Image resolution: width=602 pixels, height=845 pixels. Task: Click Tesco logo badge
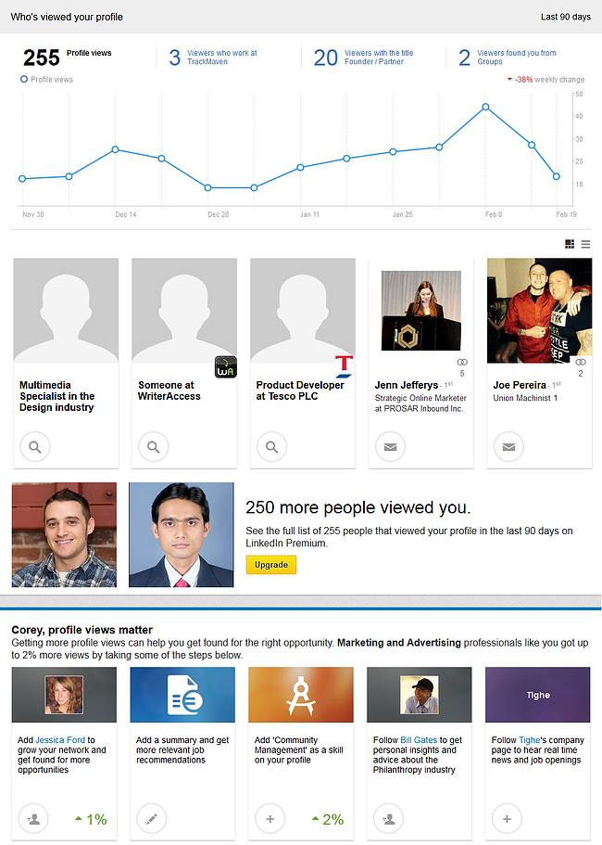click(344, 366)
